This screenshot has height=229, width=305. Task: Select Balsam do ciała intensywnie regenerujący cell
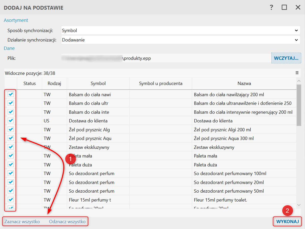click(244, 112)
